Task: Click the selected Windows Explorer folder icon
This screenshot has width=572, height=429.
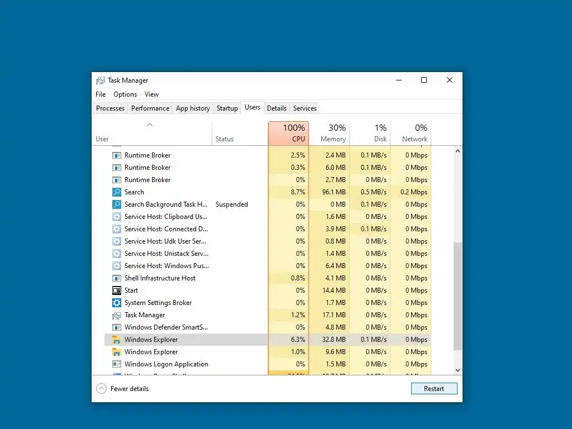Action: 116,340
